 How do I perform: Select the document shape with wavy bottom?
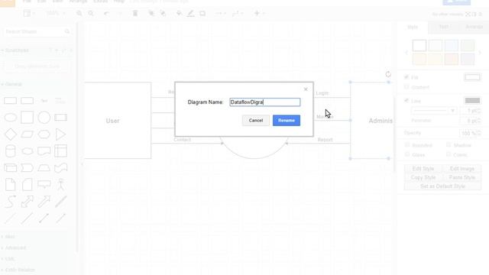44,151
